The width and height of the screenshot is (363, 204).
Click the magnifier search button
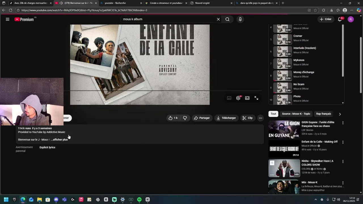(227, 19)
